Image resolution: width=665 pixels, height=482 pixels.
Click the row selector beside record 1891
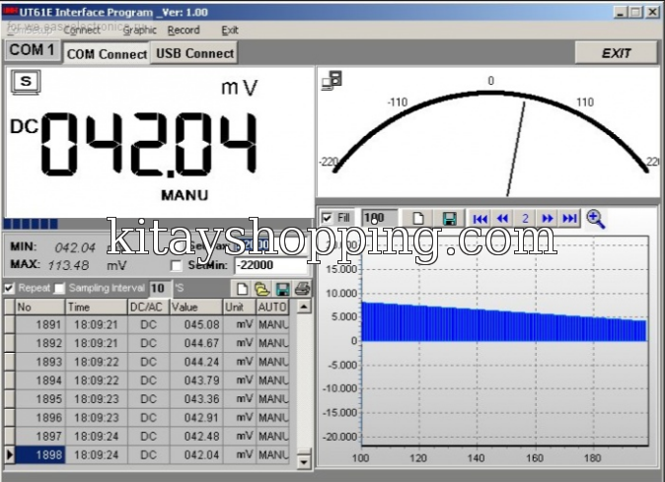coord(9,325)
